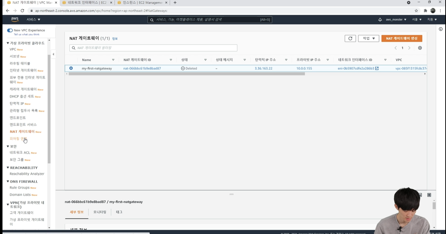This screenshot has height=234, width=446.
Task: Open eni-0b5907cdfe2a286b3 network interface link
Action: click(x=356, y=69)
